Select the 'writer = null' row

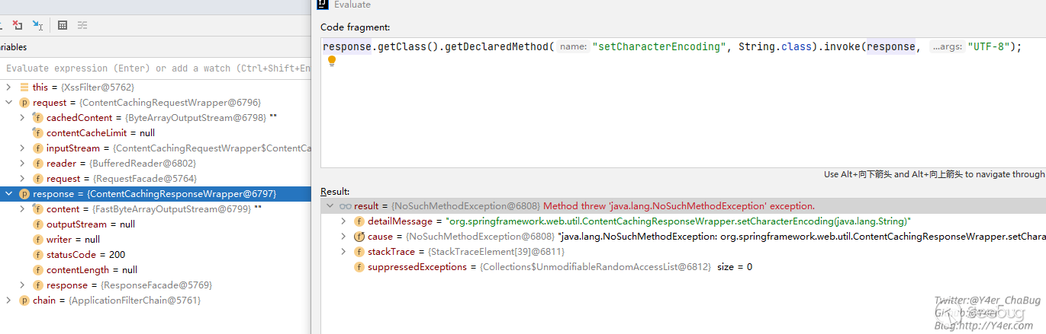pyautogui.click(x=155, y=240)
